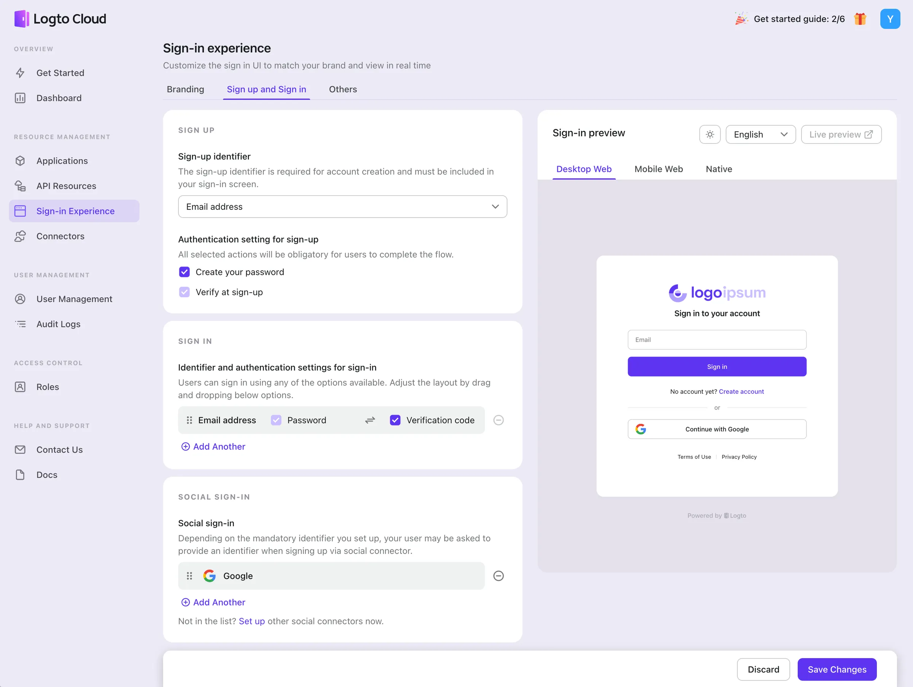Remove the Google connector with the minus icon
913x687 pixels.
click(498, 576)
